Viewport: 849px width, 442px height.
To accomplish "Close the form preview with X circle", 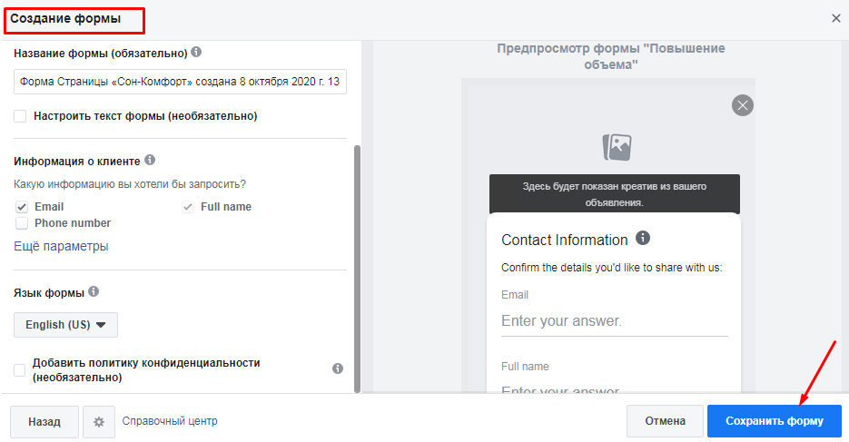I will 743,105.
